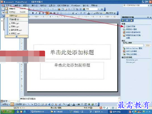The image size is (152, 114).
Task: Toggle the Center alignment button
Action: tap(51, 13)
